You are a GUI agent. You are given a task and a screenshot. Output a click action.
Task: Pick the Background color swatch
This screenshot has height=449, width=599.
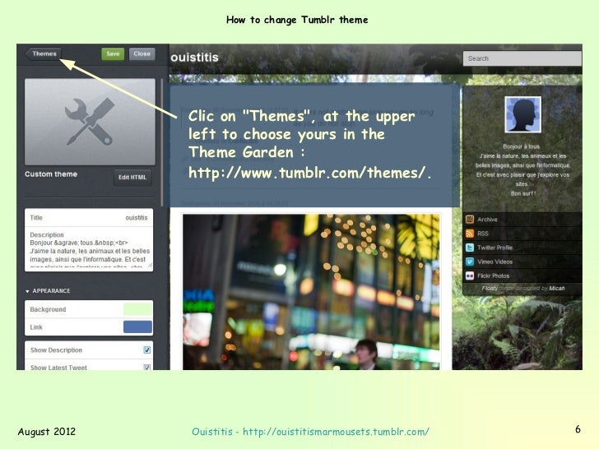(x=137, y=309)
